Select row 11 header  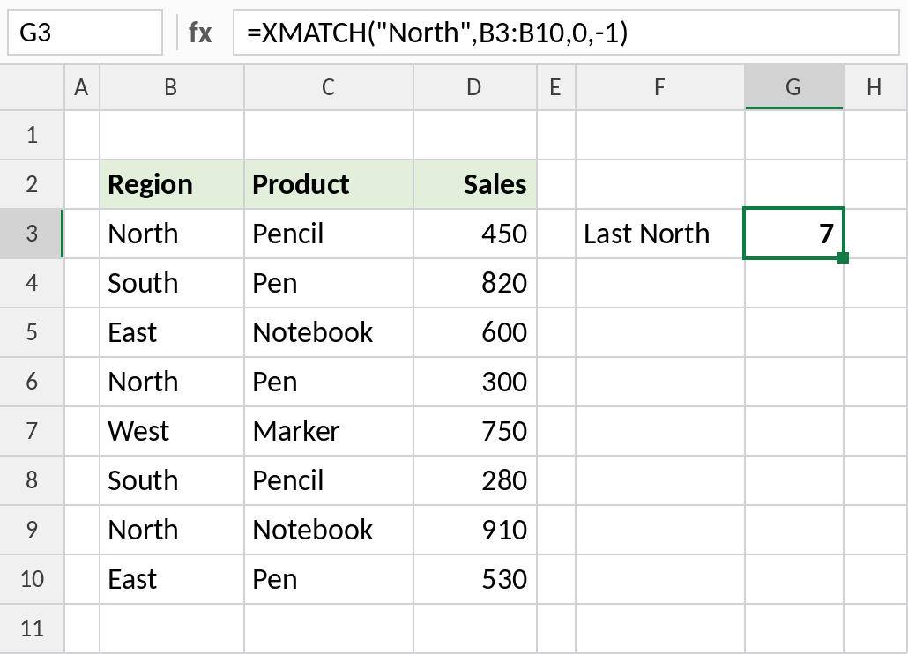coord(32,628)
